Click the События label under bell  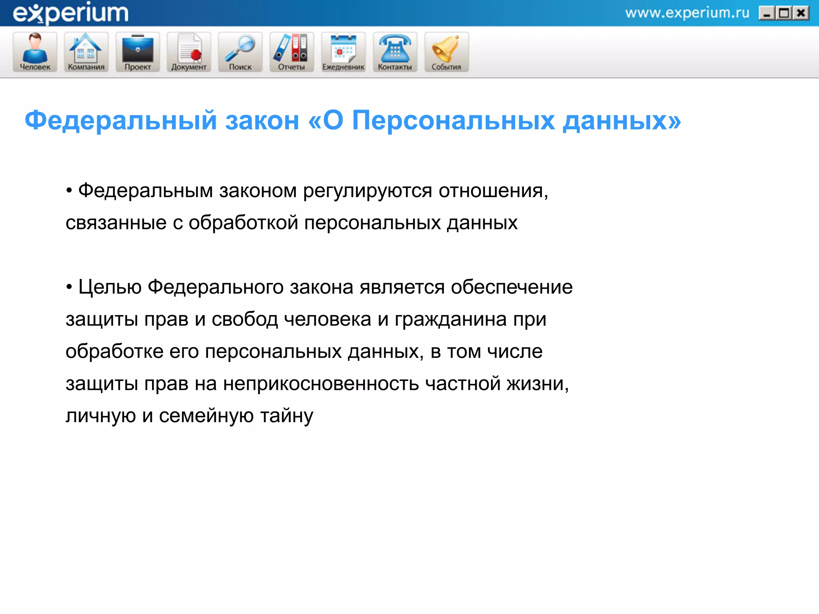click(446, 67)
